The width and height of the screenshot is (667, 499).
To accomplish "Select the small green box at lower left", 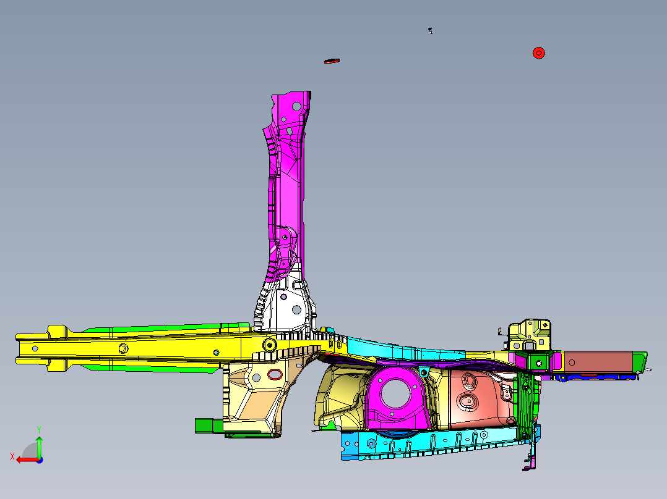I will pyautogui.click(x=209, y=426).
